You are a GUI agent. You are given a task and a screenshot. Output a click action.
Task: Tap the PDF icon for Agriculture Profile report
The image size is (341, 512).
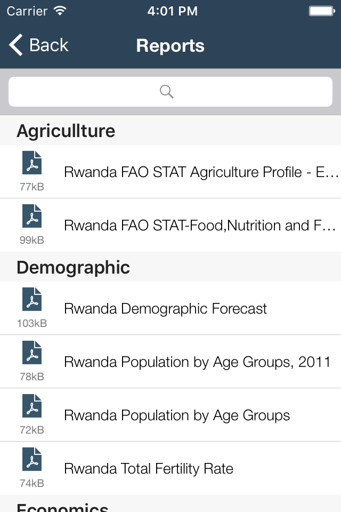(x=32, y=163)
